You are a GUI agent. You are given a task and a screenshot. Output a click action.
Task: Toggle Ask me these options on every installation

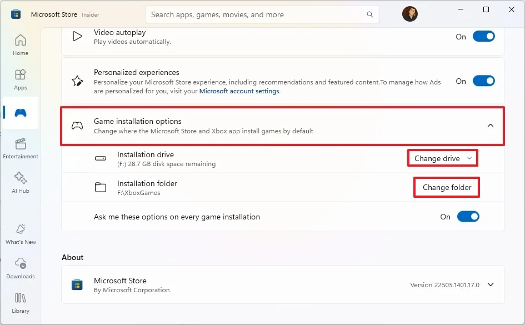point(468,217)
